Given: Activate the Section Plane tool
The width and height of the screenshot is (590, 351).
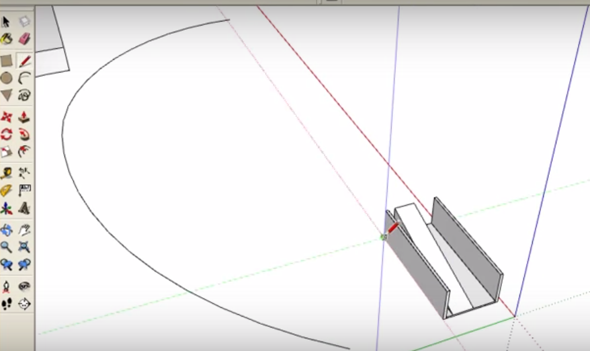Looking at the screenshot, I should (24, 304).
